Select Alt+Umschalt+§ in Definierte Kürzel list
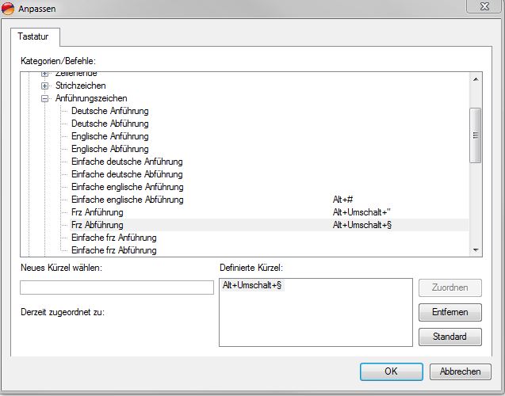The height and width of the screenshot is (396, 505). [x=253, y=285]
